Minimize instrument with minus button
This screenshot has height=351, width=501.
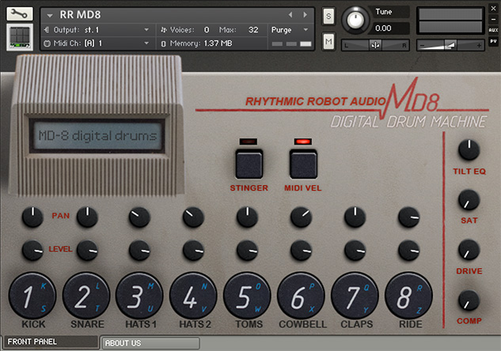coord(493,20)
